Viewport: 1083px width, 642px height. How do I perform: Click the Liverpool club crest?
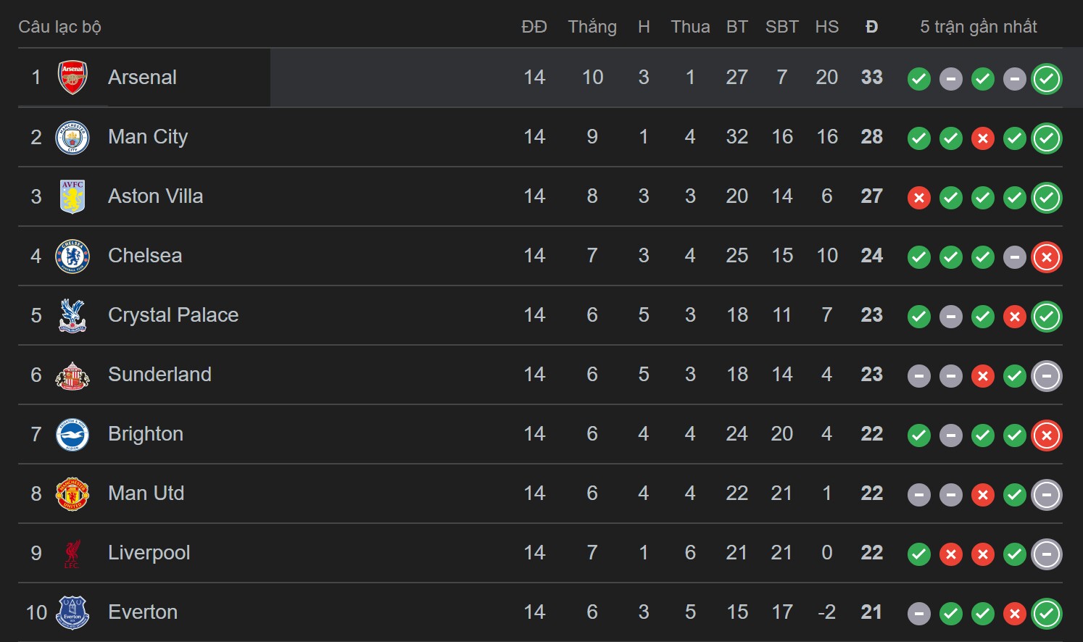coord(72,553)
